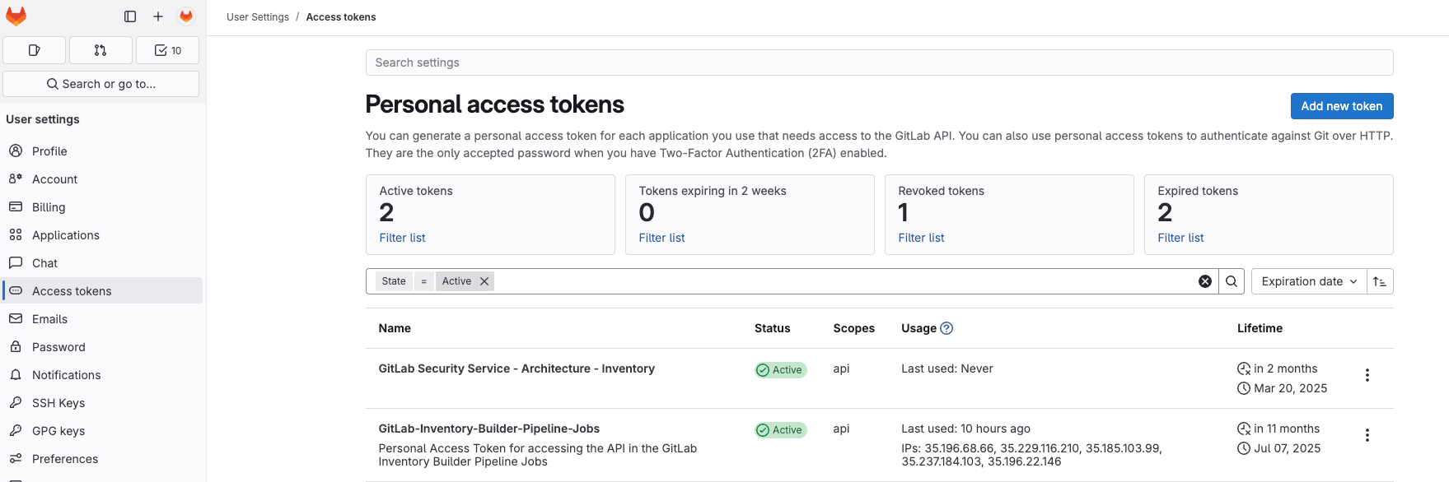The width and height of the screenshot is (1449, 482).
Task: Open Account settings
Action: tap(102, 179)
